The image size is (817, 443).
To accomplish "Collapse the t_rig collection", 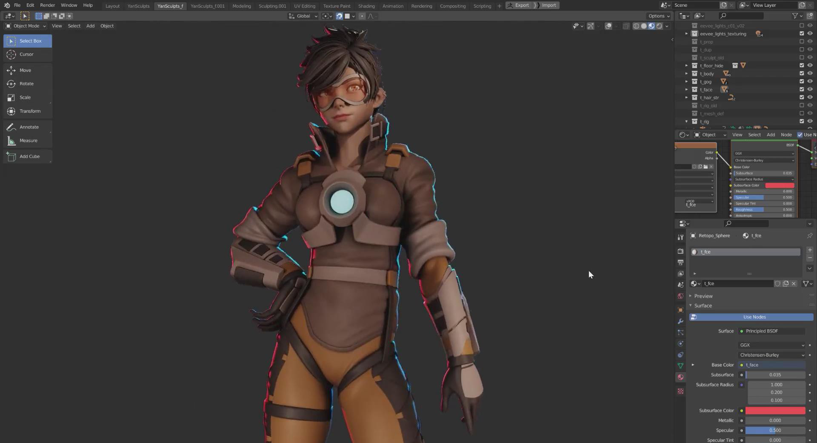I will (x=686, y=121).
